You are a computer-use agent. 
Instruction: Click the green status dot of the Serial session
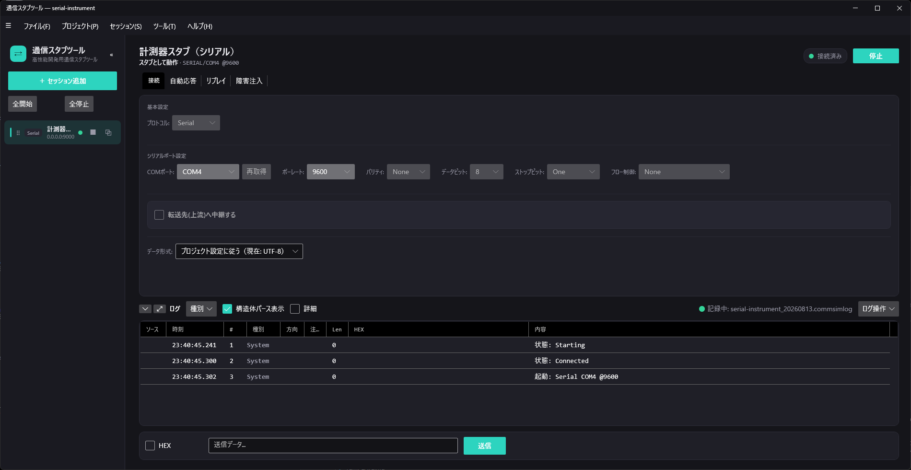81,133
